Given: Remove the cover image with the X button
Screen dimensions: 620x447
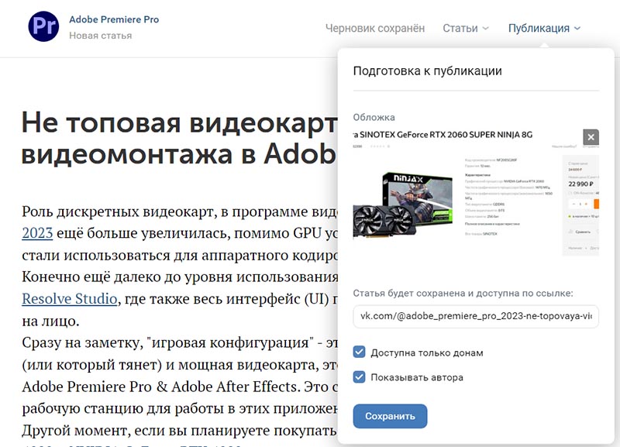Looking at the screenshot, I should pyautogui.click(x=591, y=137).
